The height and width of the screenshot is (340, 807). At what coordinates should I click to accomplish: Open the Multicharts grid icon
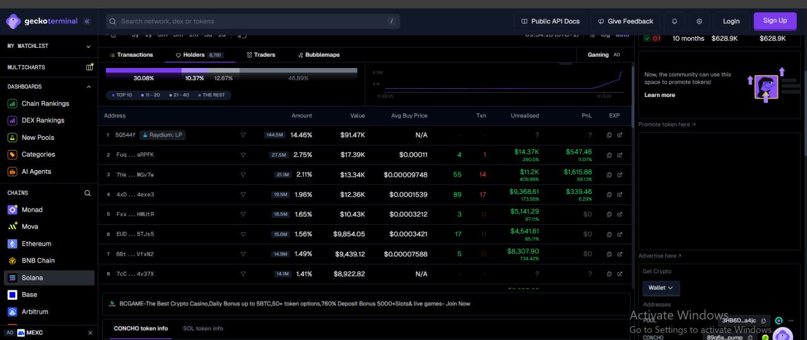[90, 67]
